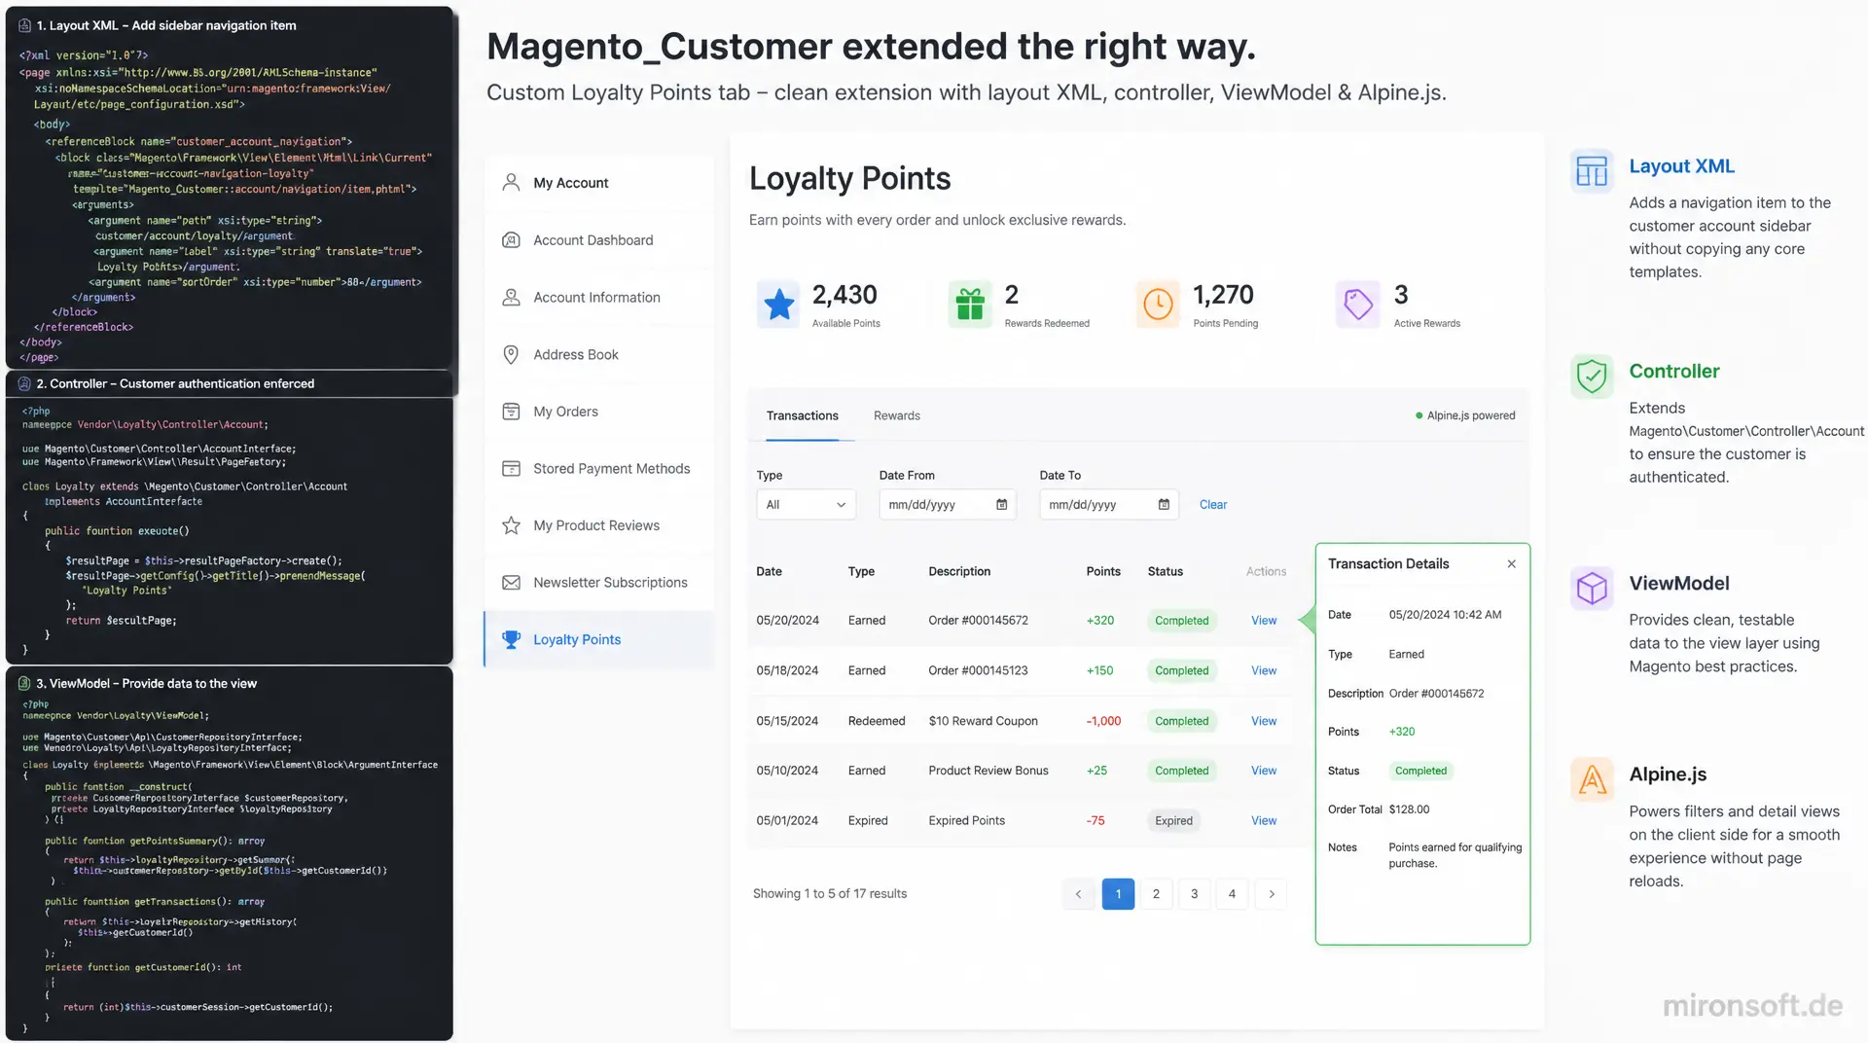Image resolution: width=1868 pixels, height=1043 pixels.
Task: Click the Available Points blue star icon
Action: pyautogui.click(x=778, y=305)
